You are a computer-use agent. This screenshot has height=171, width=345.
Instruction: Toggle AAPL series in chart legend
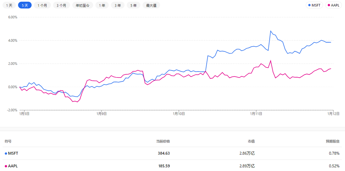[x=333, y=5]
